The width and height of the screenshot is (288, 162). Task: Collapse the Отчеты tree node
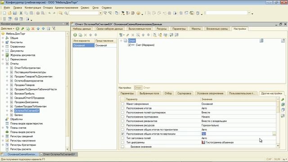coord(3,63)
